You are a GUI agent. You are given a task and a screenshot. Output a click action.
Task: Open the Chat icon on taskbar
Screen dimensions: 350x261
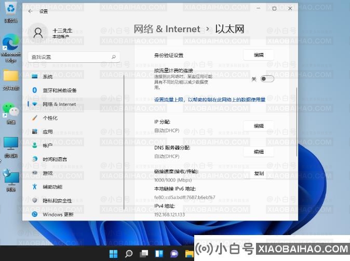tap(174, 254)
